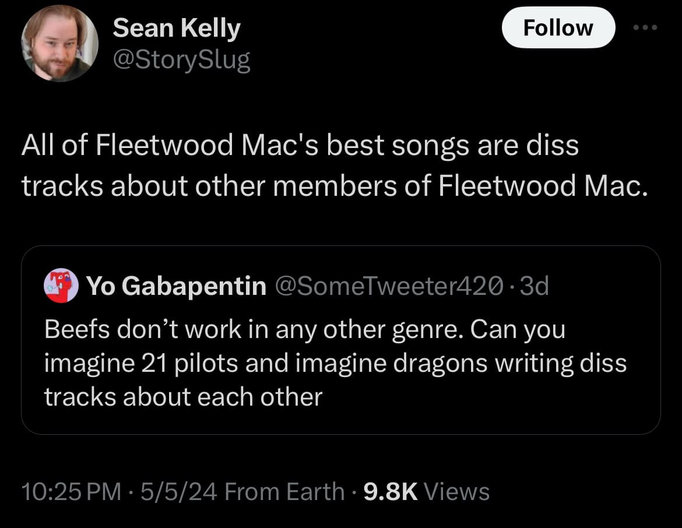This screenshot has height=528, width=682.
Task: Open Yo Gabapentin's red dog avatar
Action: [x=61, y=286]
